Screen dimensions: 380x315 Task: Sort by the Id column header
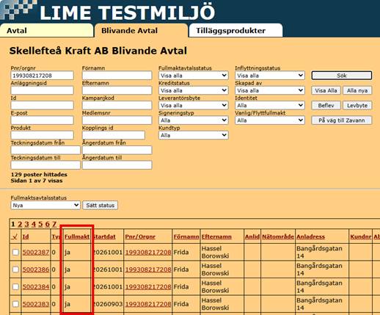tap(26, 236)
